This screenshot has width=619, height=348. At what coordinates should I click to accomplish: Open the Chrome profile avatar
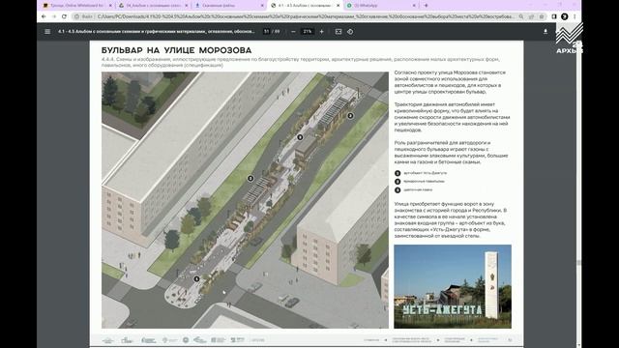tap(565, 16)
